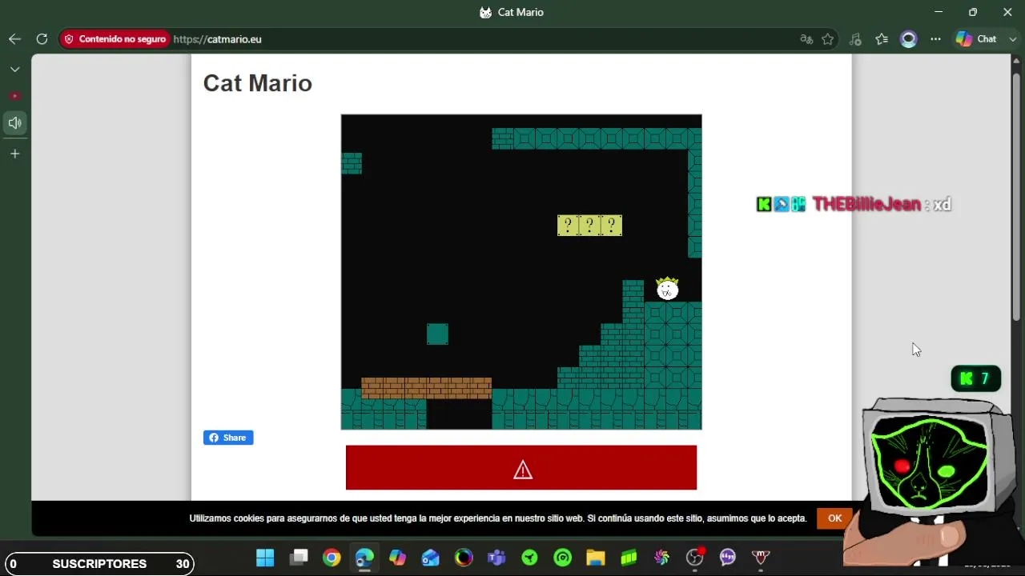This screenshot has width=1025, height=576.
Task: Click the THEBillieJean chat username
Action: point(866,204)
